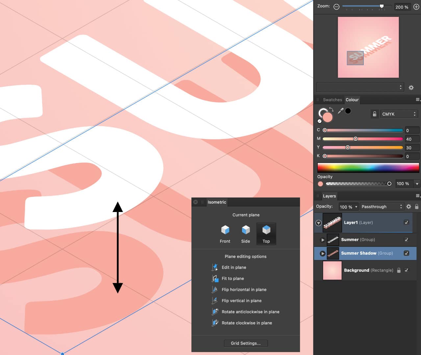Switch the current plane to Front
Viewport: 421px width, 355px height.
coord(225,233)
